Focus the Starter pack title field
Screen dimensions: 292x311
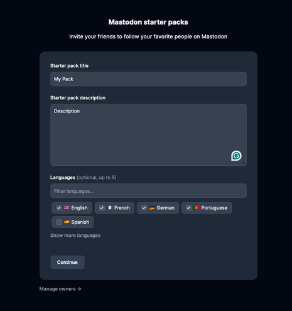click(x=148, y=79)
